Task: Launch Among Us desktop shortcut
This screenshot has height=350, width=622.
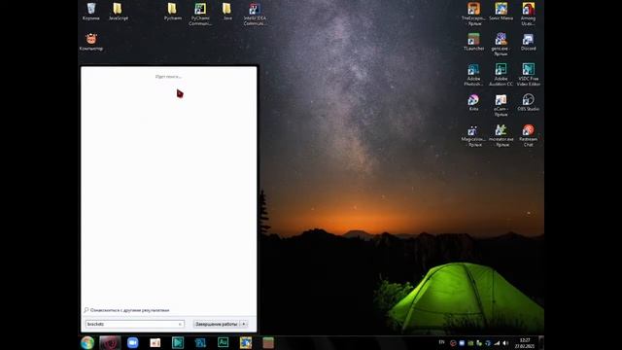Action: point(528,14)
